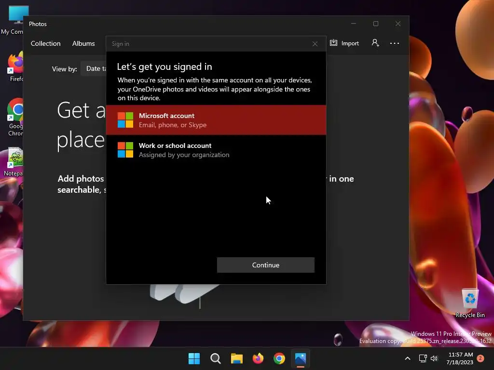Open the notification badge in the tray
This screenshot has height=370, width=494.
(480, 358)
